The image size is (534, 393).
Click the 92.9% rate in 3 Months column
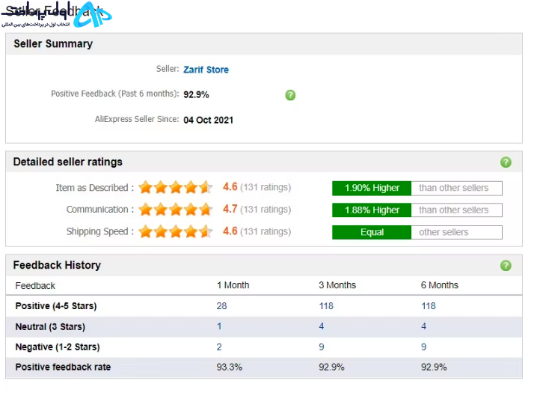pos(331,367)
